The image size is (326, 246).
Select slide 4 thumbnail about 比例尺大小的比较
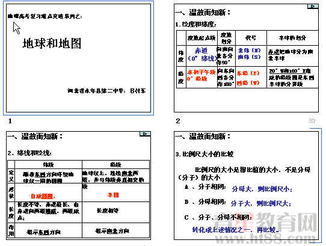[x=246, y=185]
